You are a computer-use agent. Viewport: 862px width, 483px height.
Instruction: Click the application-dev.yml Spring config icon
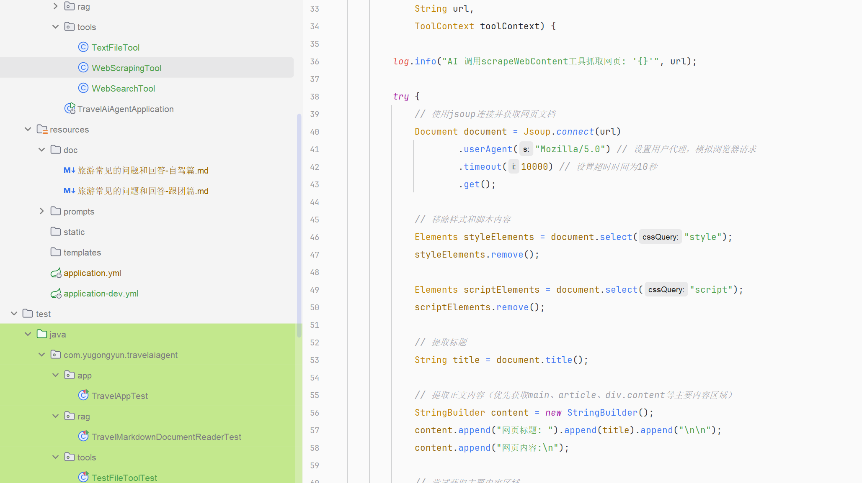pos(56,294)
